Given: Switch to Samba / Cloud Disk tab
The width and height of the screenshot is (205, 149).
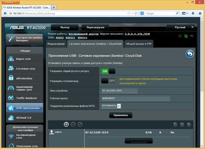Looking at the screenshot, I should pos(95,44).
